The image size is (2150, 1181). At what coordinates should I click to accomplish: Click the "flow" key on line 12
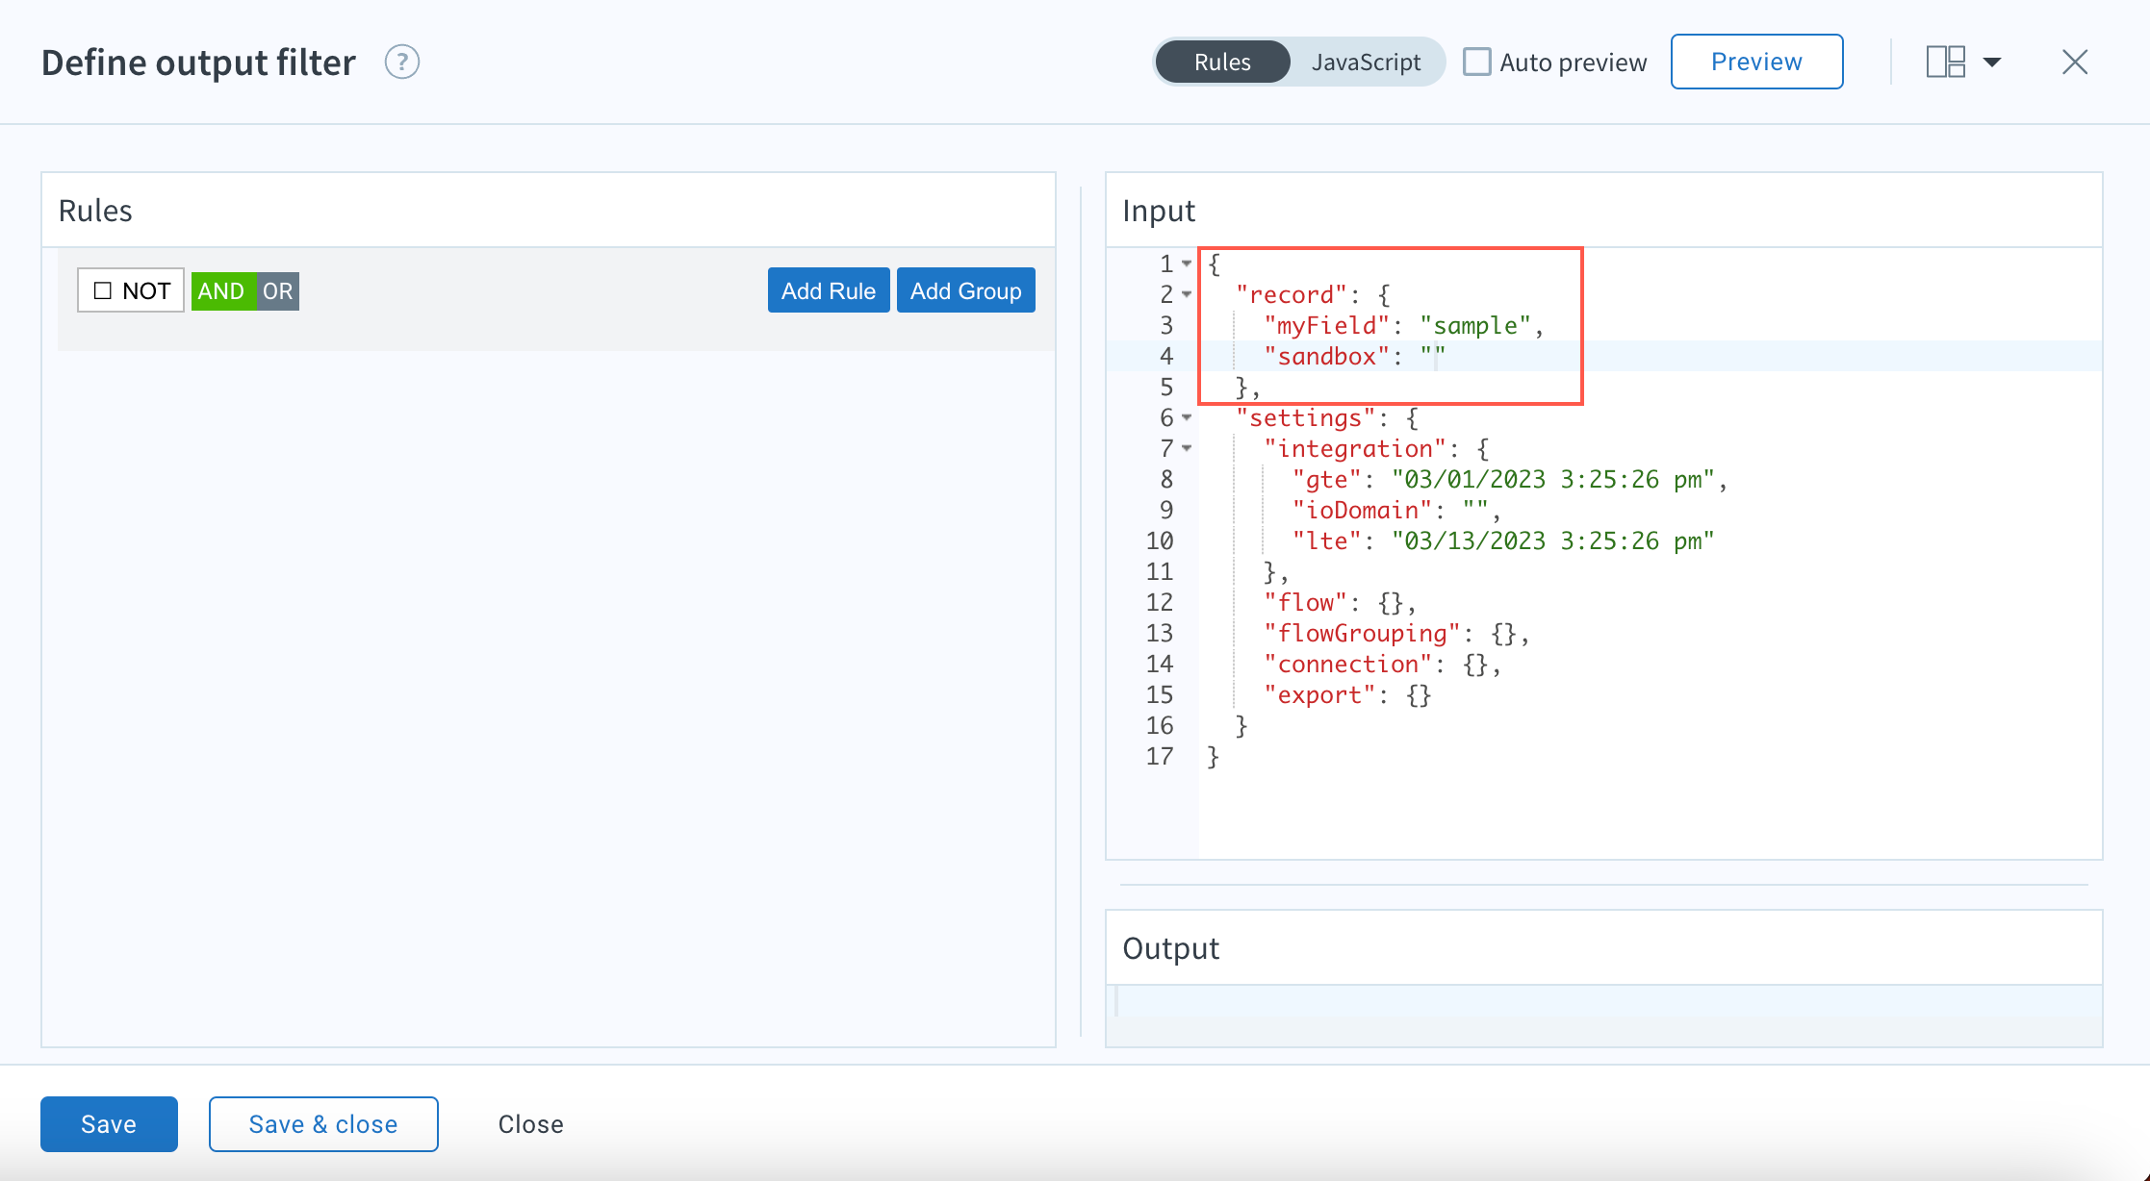pos(1305,602)
